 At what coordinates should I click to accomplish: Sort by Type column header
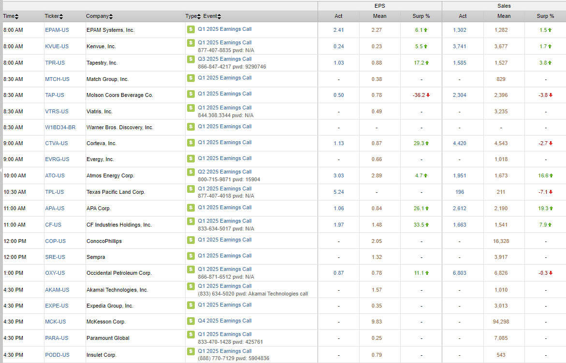193,16
